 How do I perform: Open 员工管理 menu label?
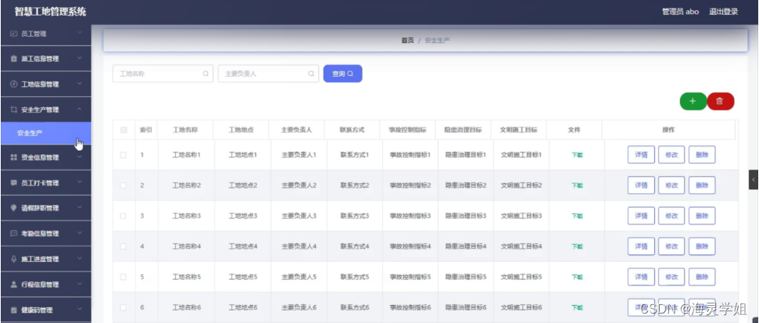[x=34, y=34]
